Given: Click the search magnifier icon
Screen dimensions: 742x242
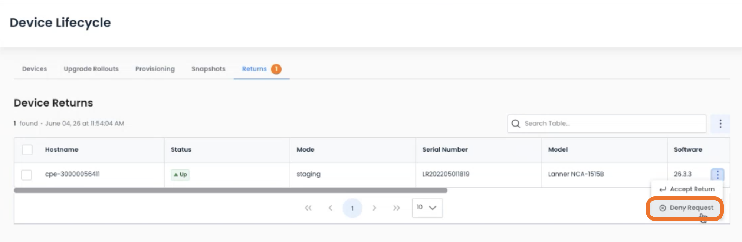Looking at the screenshot, I should coord(516,124).
